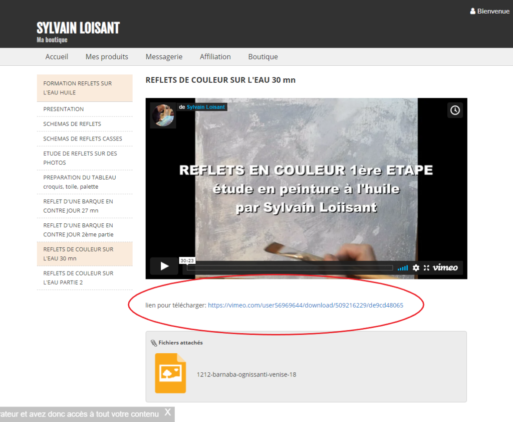Go to Mes produits
Screen dimensions: 513x422
tap(107, 57)
